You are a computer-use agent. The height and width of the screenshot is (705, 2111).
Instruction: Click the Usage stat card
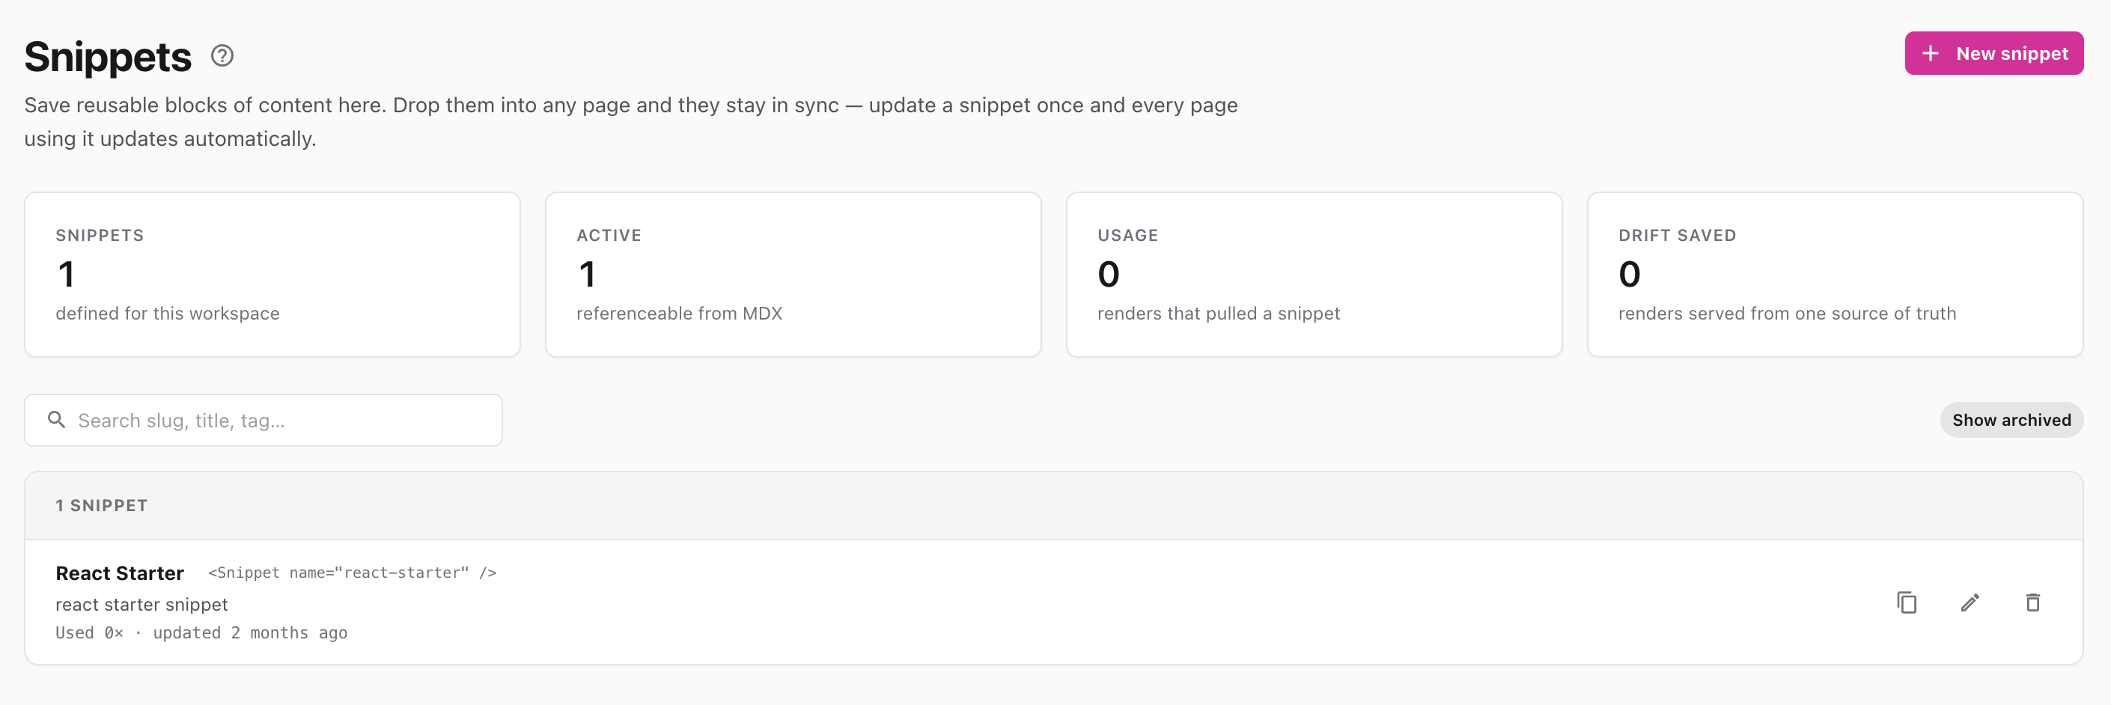(x=1315, y=275)
